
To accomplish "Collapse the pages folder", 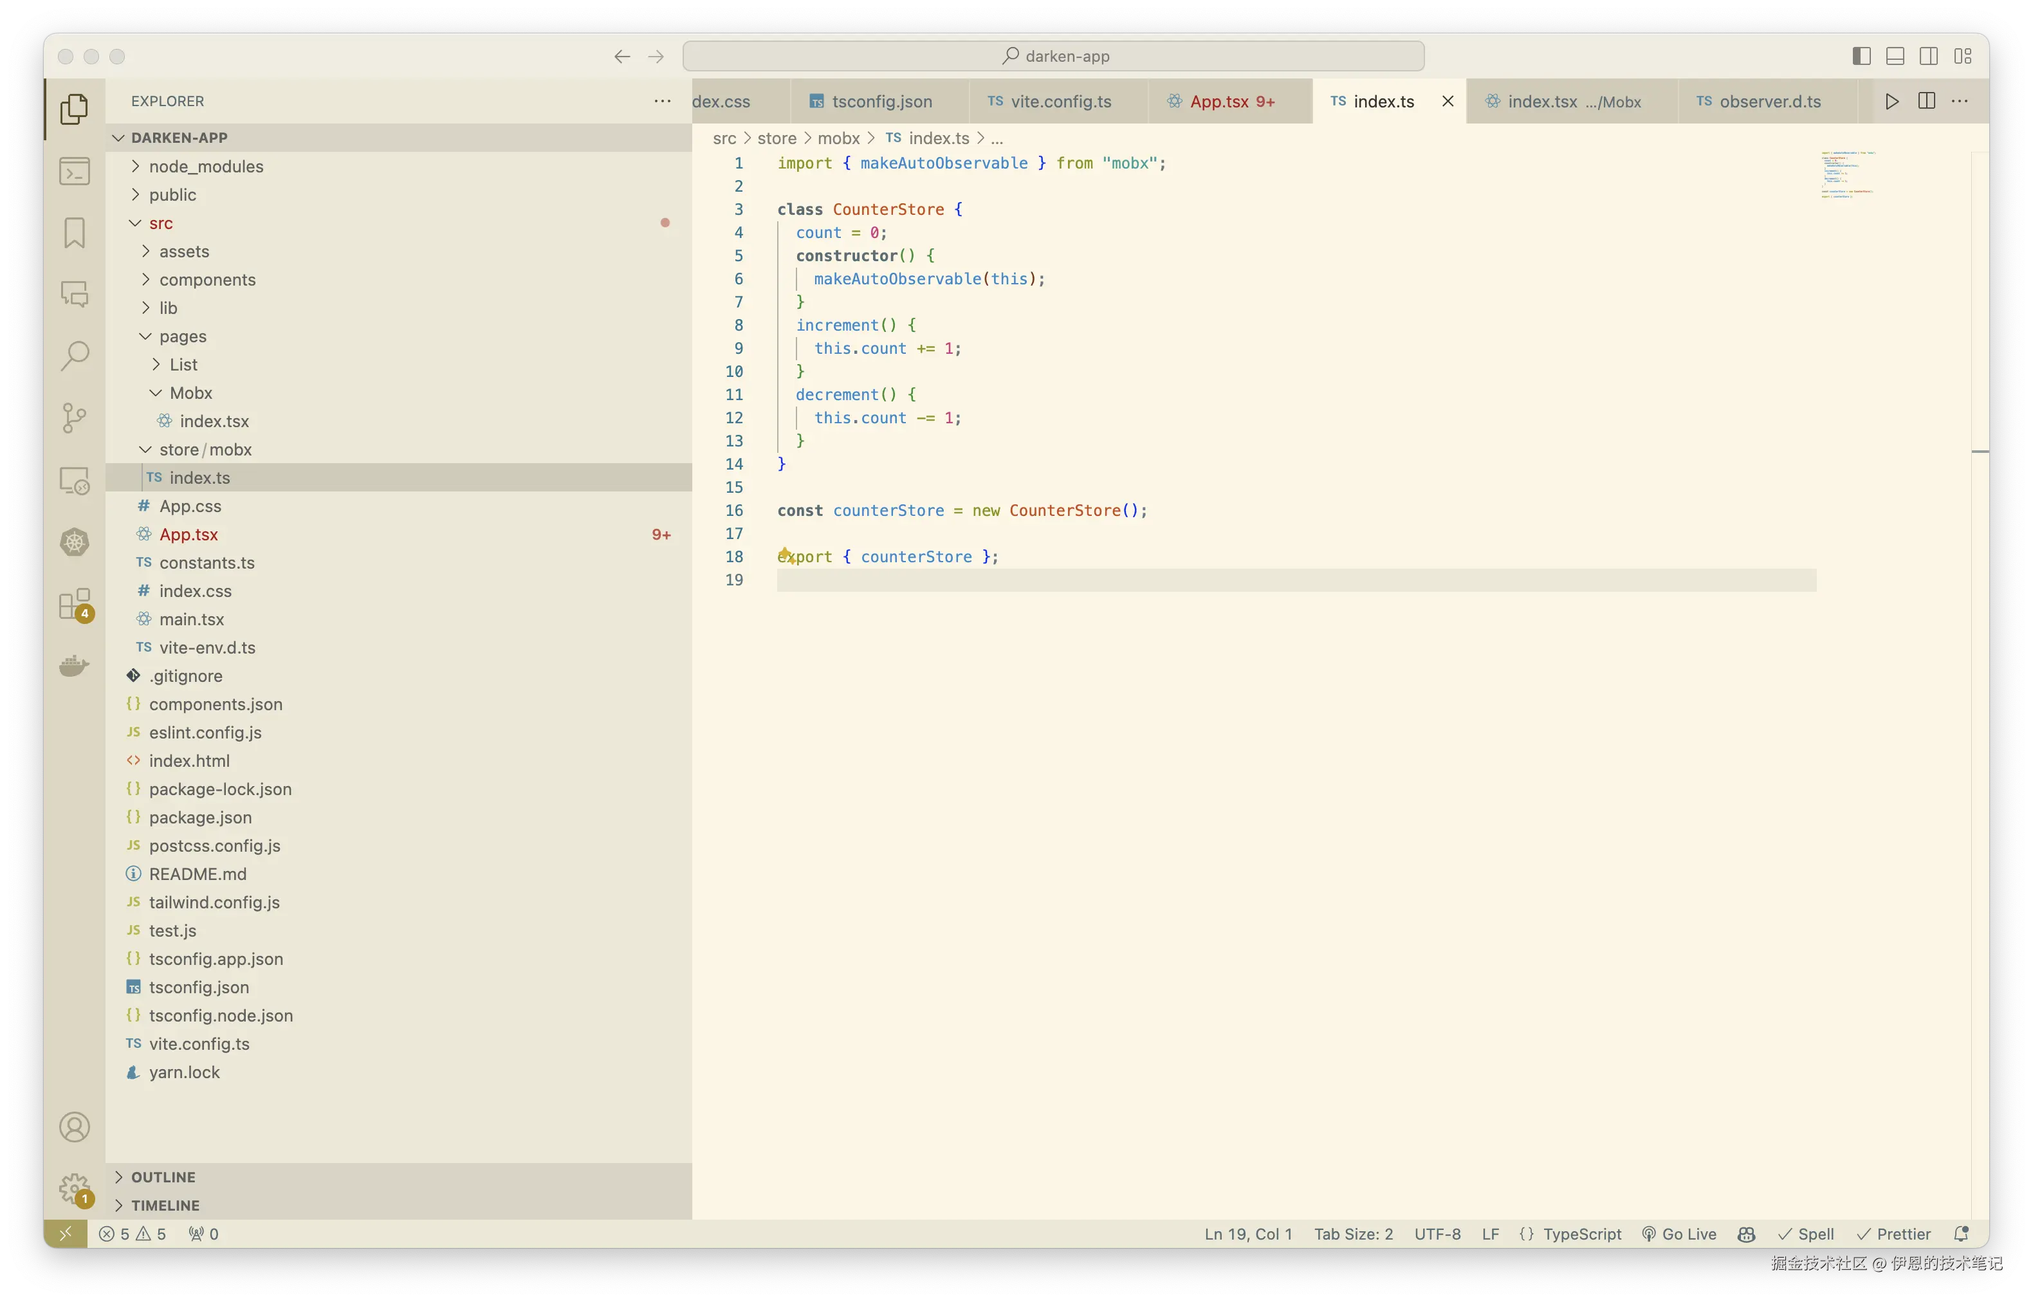I will pyautogui.click(x=398, y=336).
